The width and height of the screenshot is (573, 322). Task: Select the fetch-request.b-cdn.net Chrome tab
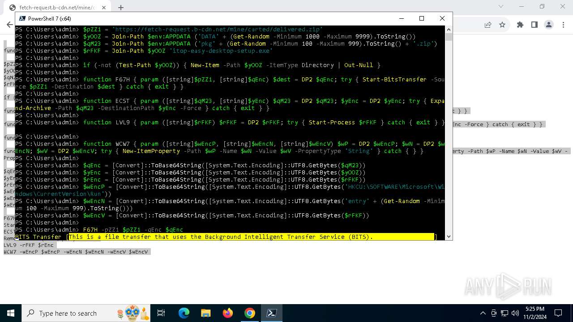click(57, 8)
